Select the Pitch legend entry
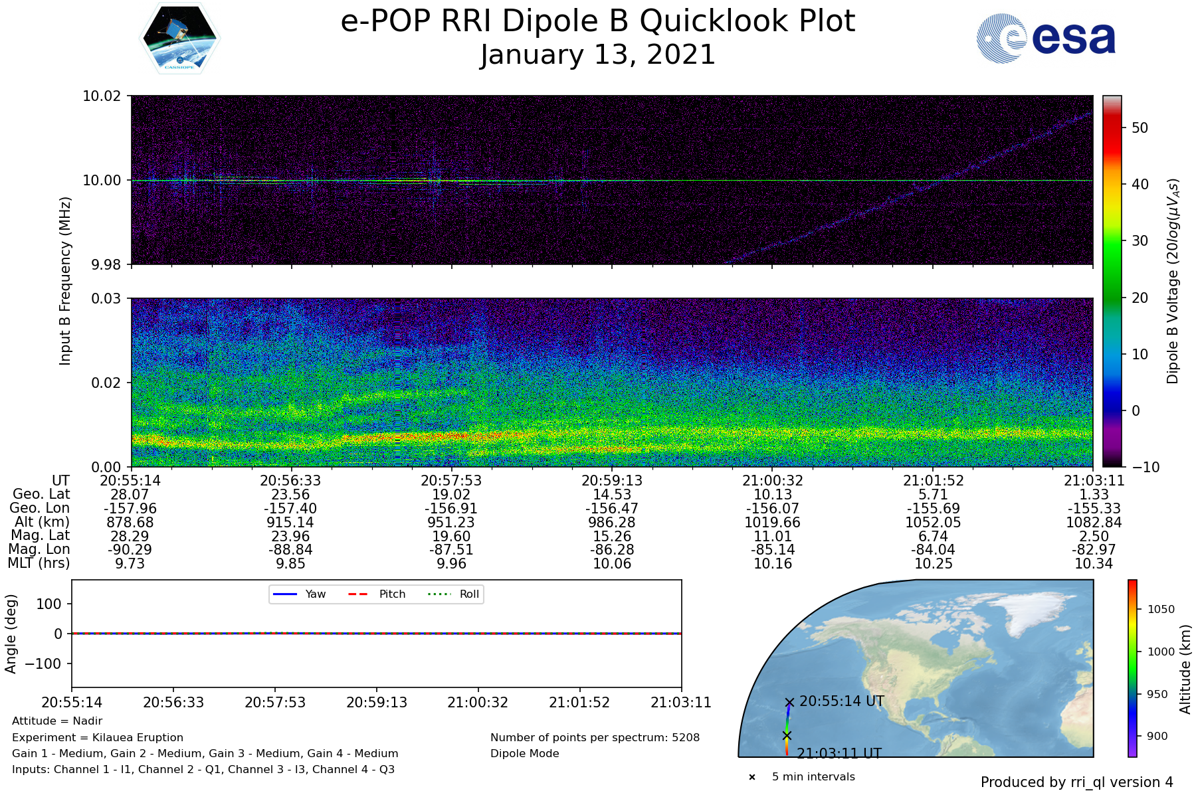The image size is (1196, 797). 377,594
